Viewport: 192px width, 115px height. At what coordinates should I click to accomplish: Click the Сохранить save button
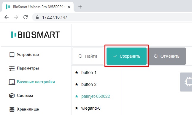coord(126,56)
